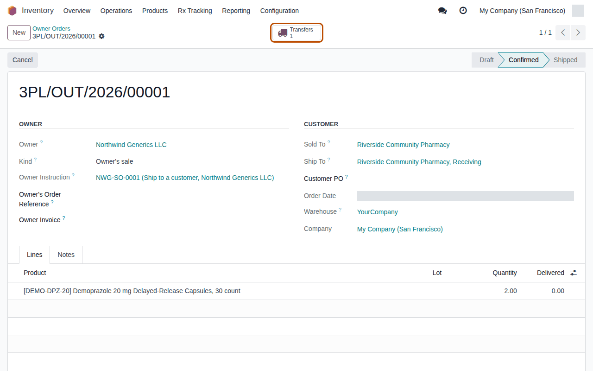Click the Owner's sale kind value
The image size is (593, 371).
(114, 161)
